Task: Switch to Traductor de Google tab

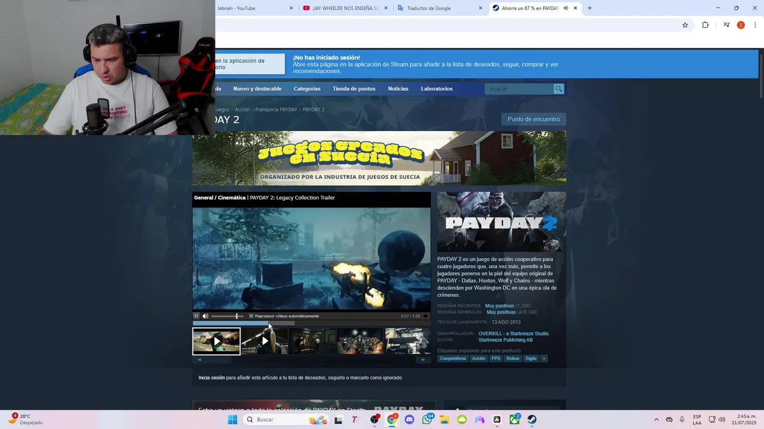Action: point(440,8)
